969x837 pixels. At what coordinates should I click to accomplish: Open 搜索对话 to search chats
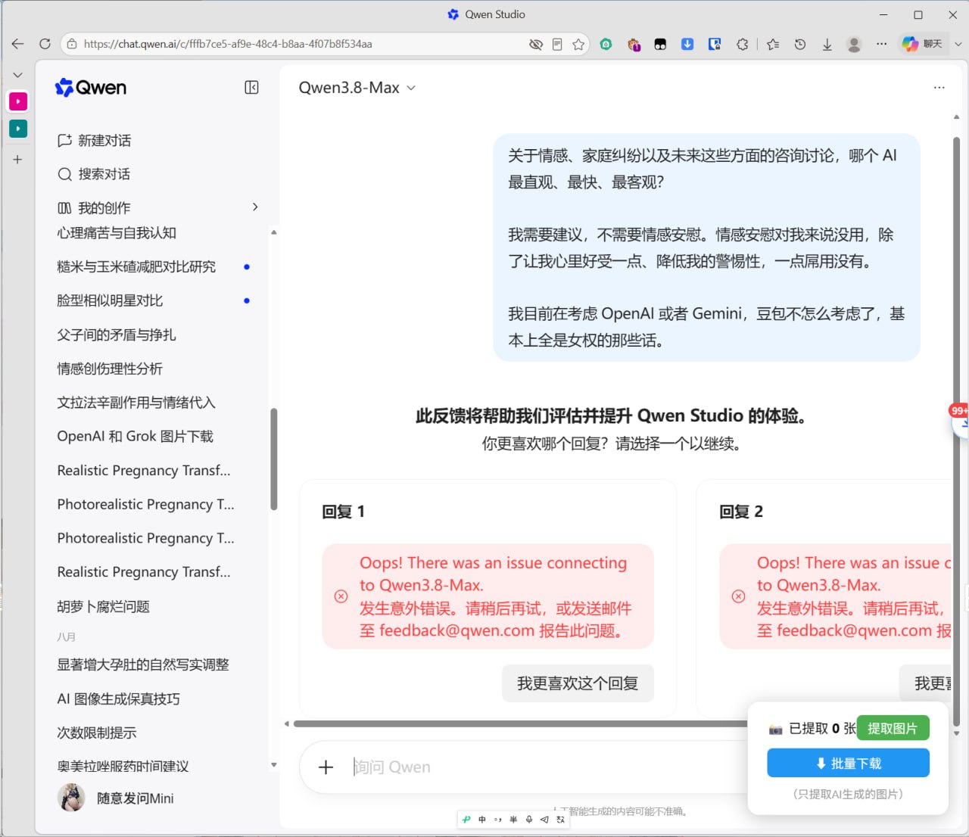[94, 174]
